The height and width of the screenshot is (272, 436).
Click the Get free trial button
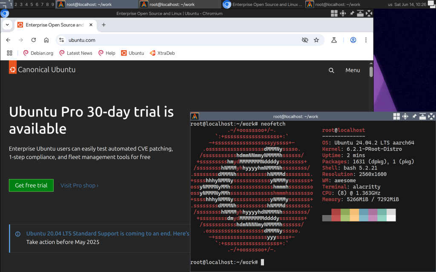click(31, 185)
